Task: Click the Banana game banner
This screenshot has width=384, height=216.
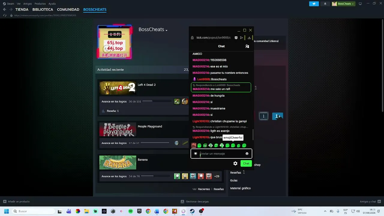Action: [x=118, y=162]
